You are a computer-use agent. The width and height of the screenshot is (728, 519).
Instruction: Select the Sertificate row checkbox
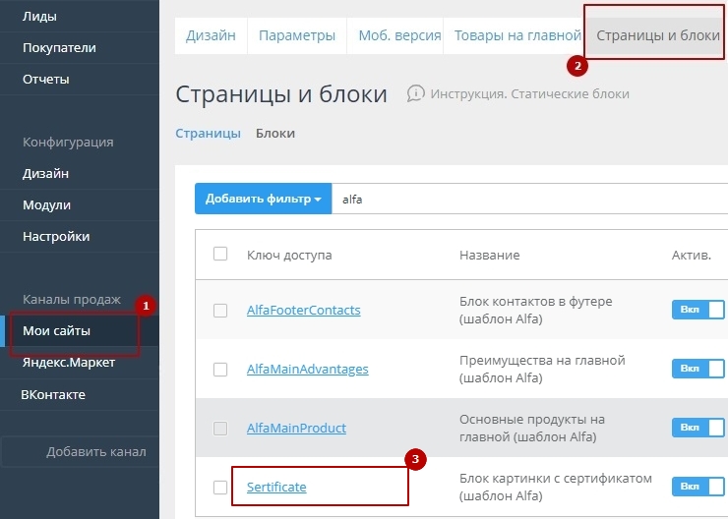click(x=220, y=487)
